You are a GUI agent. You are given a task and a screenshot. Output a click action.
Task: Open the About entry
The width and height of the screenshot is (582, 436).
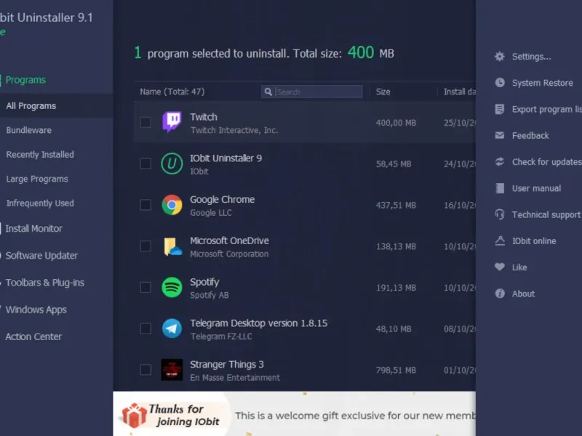(523, 294)
